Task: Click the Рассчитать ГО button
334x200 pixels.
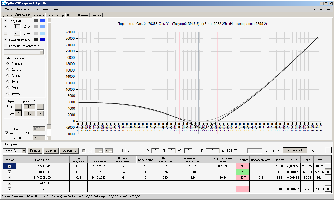Action: 295,150
